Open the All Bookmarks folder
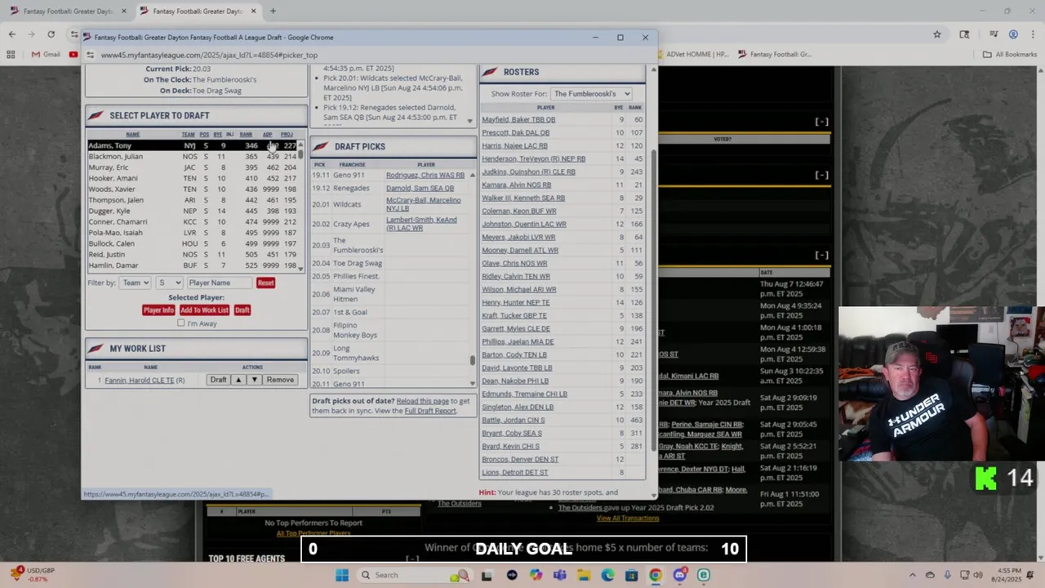This screenshot has width=1045, height=588. 1009,55
